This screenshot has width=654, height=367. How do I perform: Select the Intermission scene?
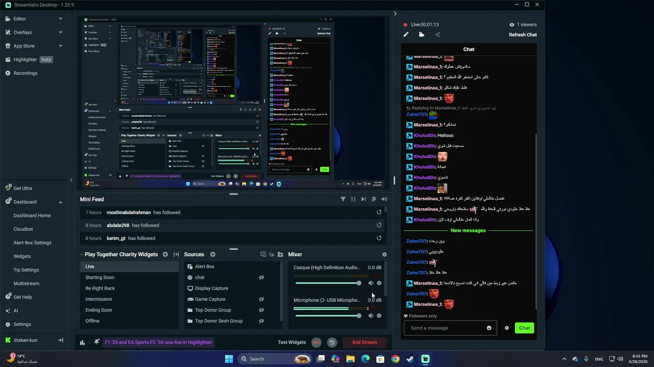(x=129, y=299)
